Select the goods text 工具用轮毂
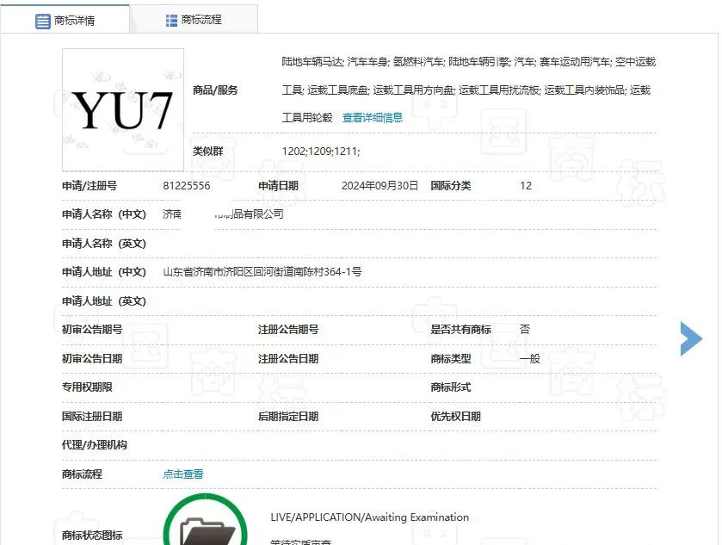722x545 pixels. coord(307,117)
